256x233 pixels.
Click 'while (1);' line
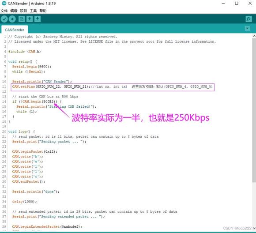tap(26, 112)
